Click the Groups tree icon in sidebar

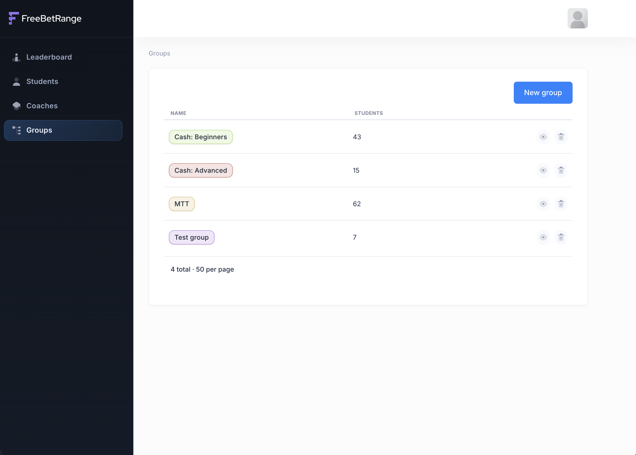click(x=16, y=130)
